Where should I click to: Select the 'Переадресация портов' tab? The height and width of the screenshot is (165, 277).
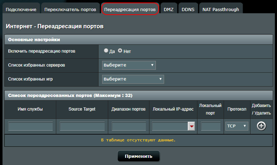pos(130,9)
